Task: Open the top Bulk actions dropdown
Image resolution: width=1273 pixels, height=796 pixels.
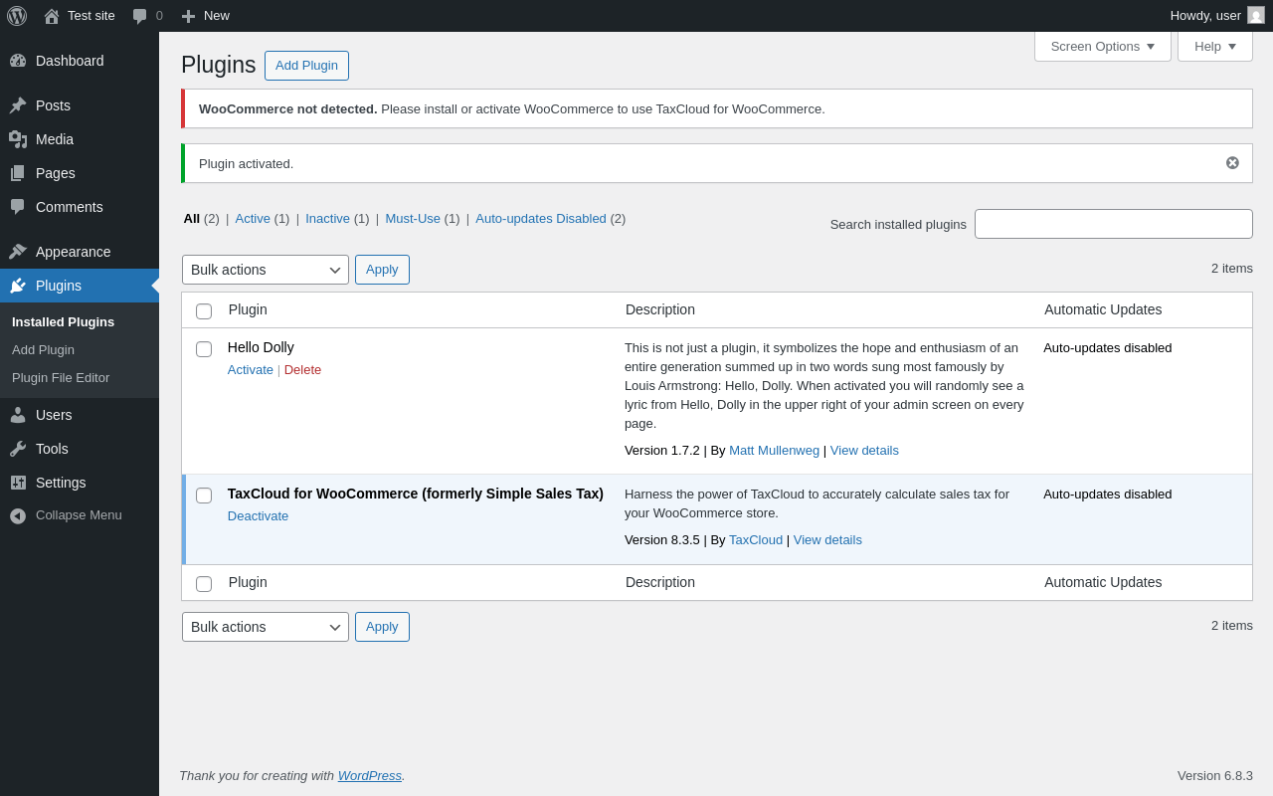Action: [x=265, y=270]
